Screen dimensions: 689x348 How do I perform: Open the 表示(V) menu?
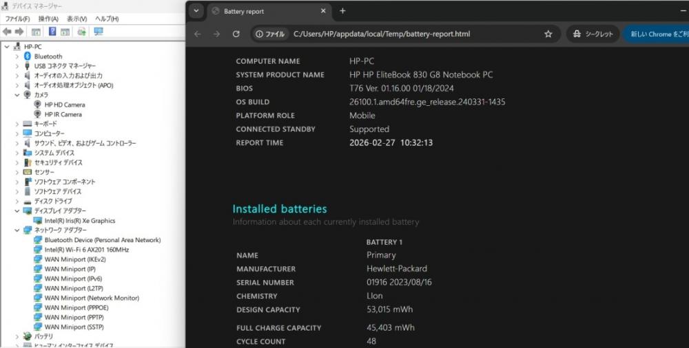[76, 19]
